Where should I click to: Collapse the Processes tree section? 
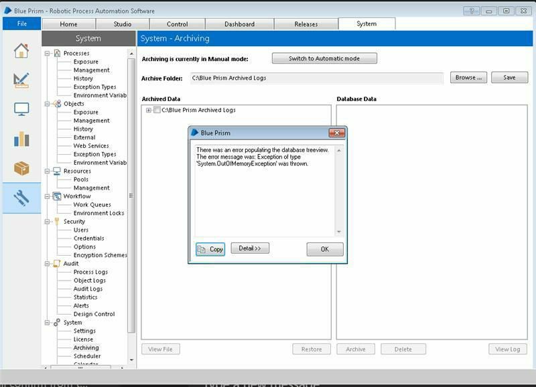[48, 54]
